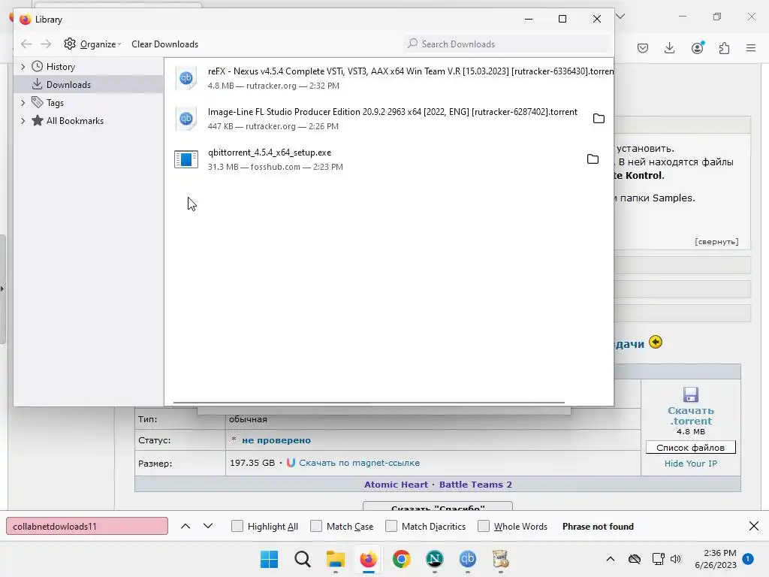Switch to Firefox in taskbar
This screenshot has height=577, width=769.
pyautogui.click(x=368, y=559)
